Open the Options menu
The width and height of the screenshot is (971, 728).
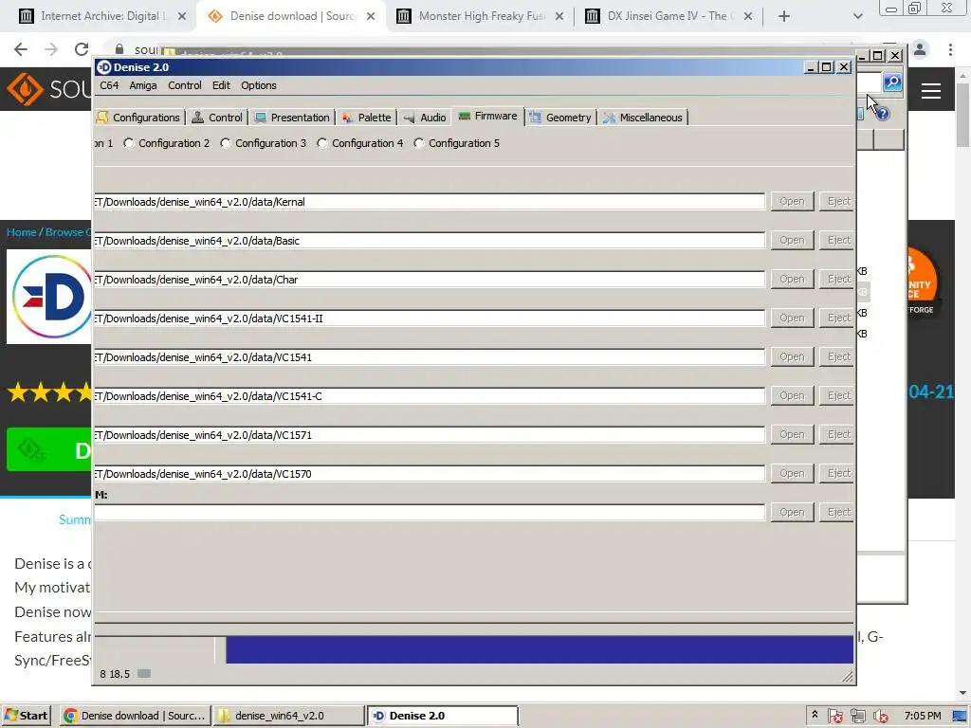coord(259,85)
